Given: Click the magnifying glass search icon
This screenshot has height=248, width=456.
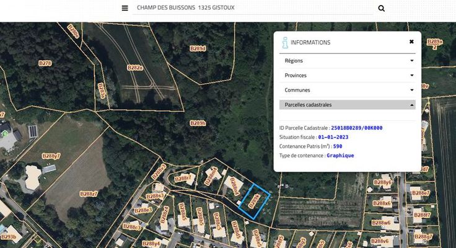Looking at the screenshot, I should click(381, 8).
